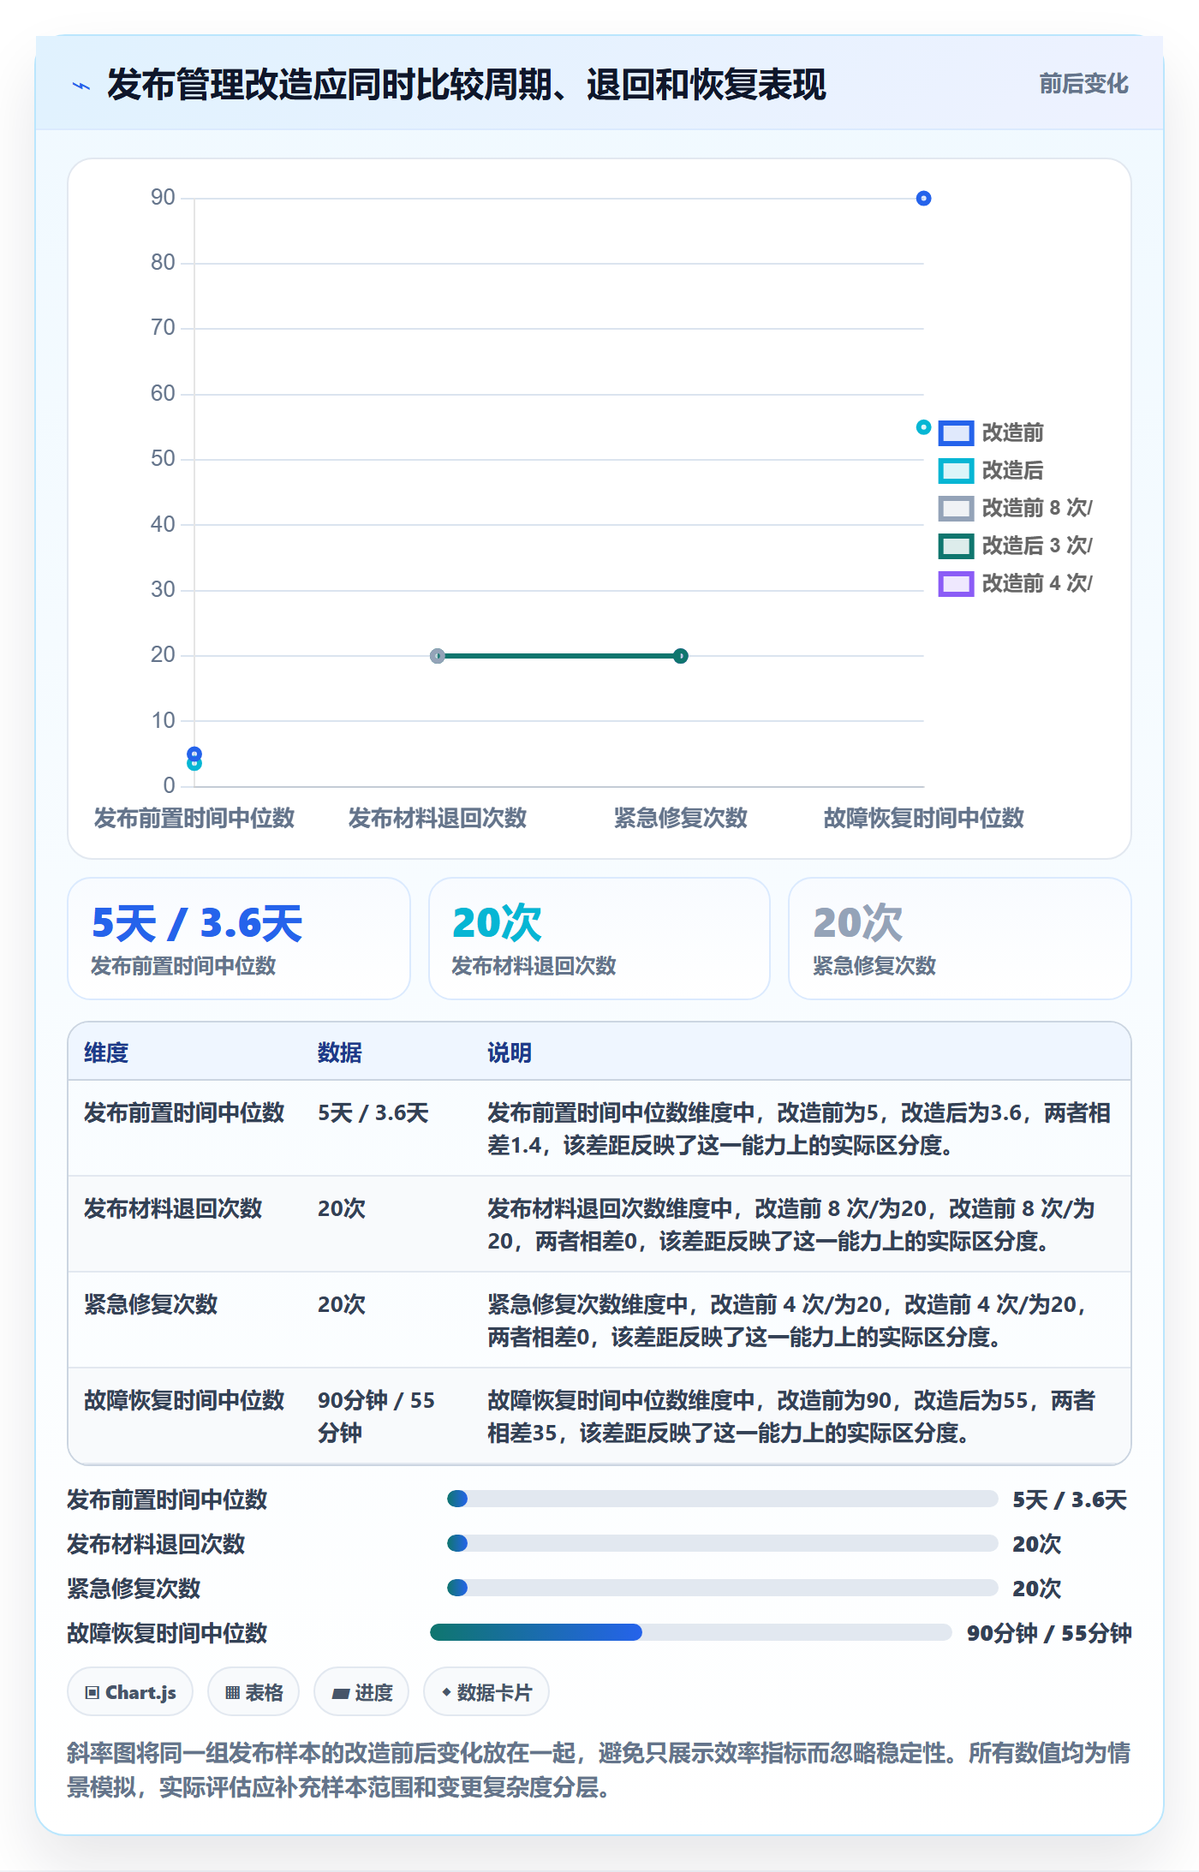Toggle the 改造后 3 次/ legend entry
Viewport: 1199px width, 1872px height.
pyautogui.click(x=1016, y=546)
